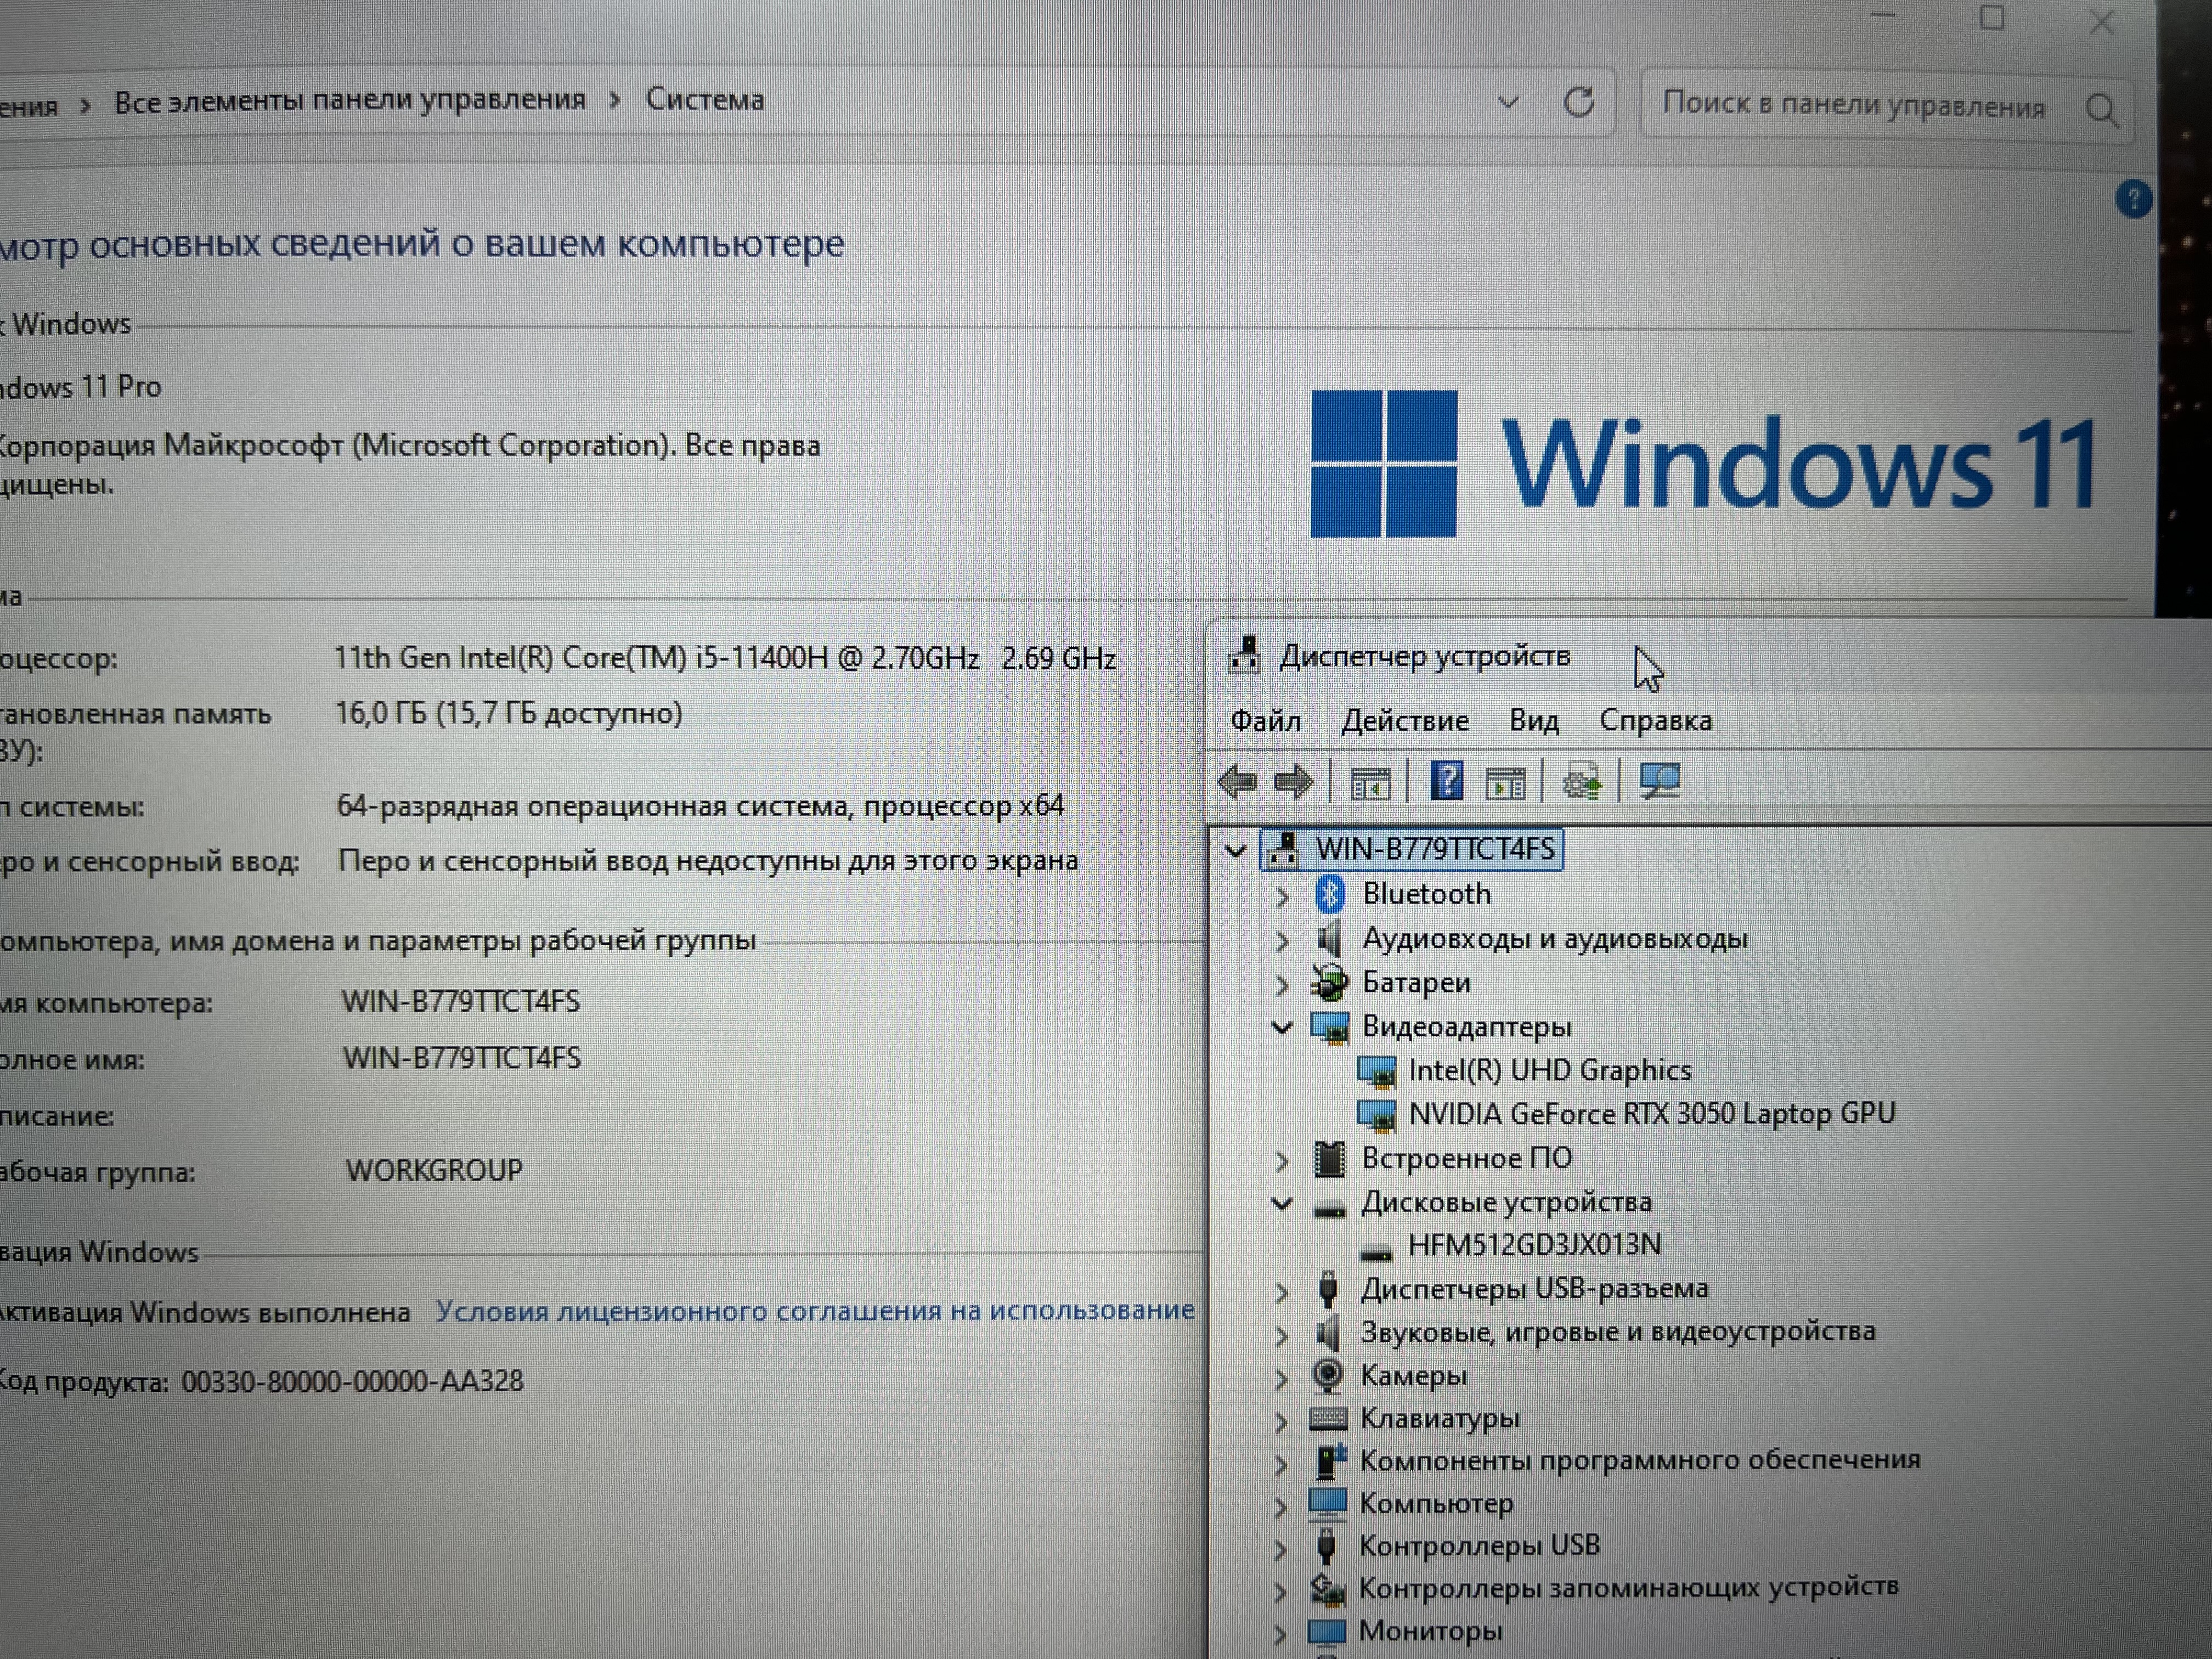
Task: Click the Поиск в панели управления search field
Action: [1887, 106]
